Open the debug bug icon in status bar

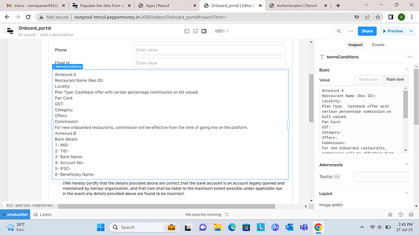click(x=390, y=214)
